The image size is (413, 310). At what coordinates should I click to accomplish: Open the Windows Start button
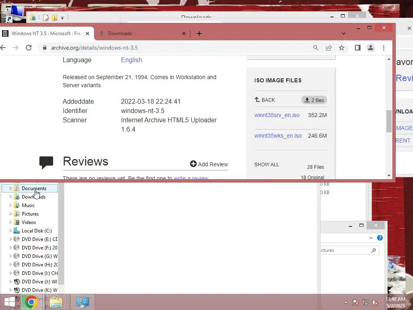click(x=10, y=302)
